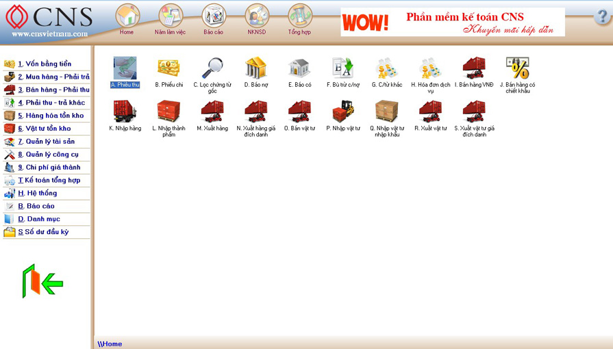This screenshot has width=613, height=349.
Task: Click the green door exit arrow icon
Action: (42, 281)
